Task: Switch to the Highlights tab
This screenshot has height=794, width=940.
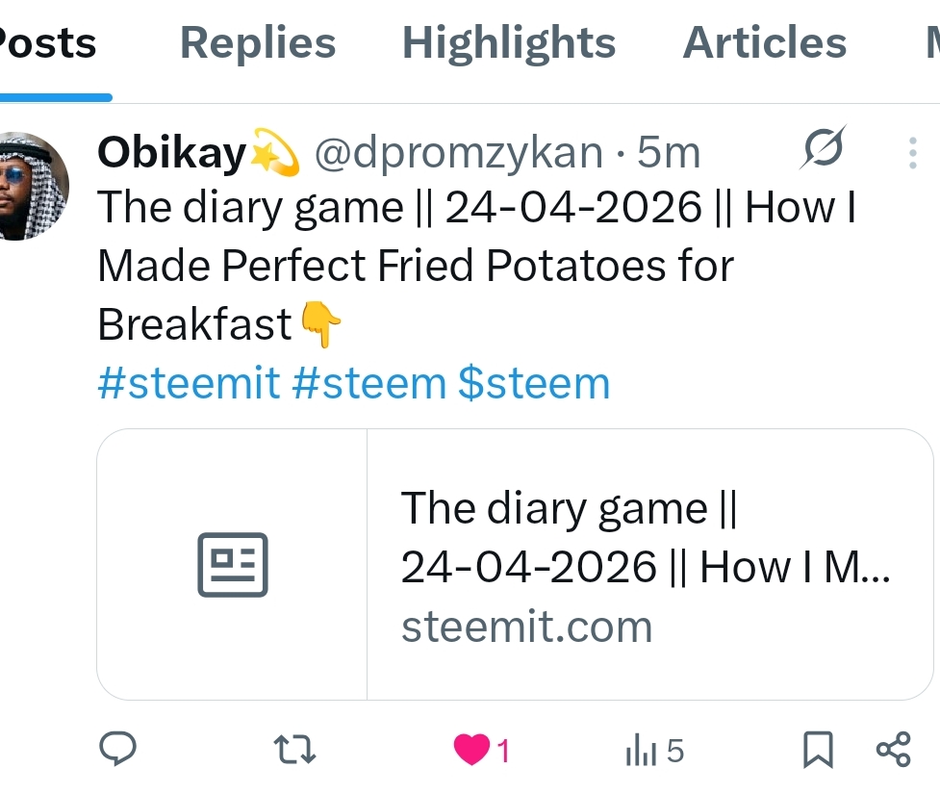Action: pyautogui.click(x=509, y=43)
